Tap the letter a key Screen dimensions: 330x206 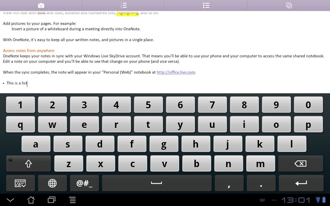pyautogui.click(x=36, y=144)
